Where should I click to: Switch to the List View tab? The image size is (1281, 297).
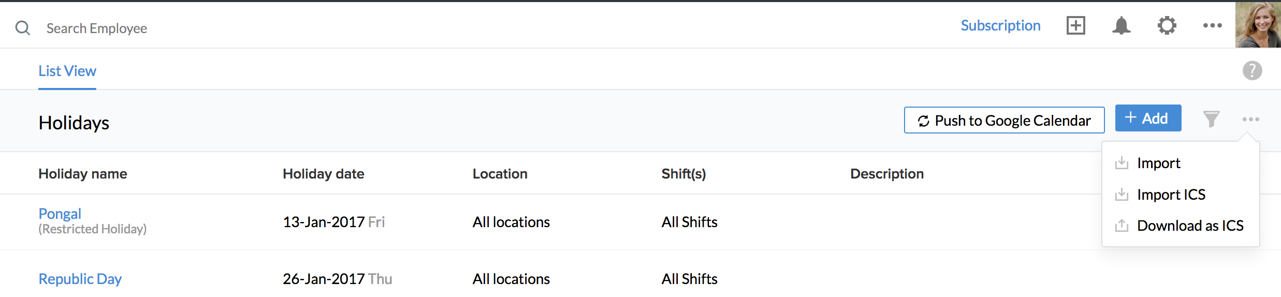point(67,71)
